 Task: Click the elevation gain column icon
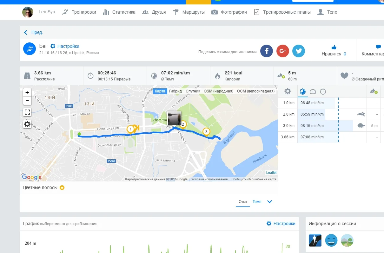[x=374, y=92]
